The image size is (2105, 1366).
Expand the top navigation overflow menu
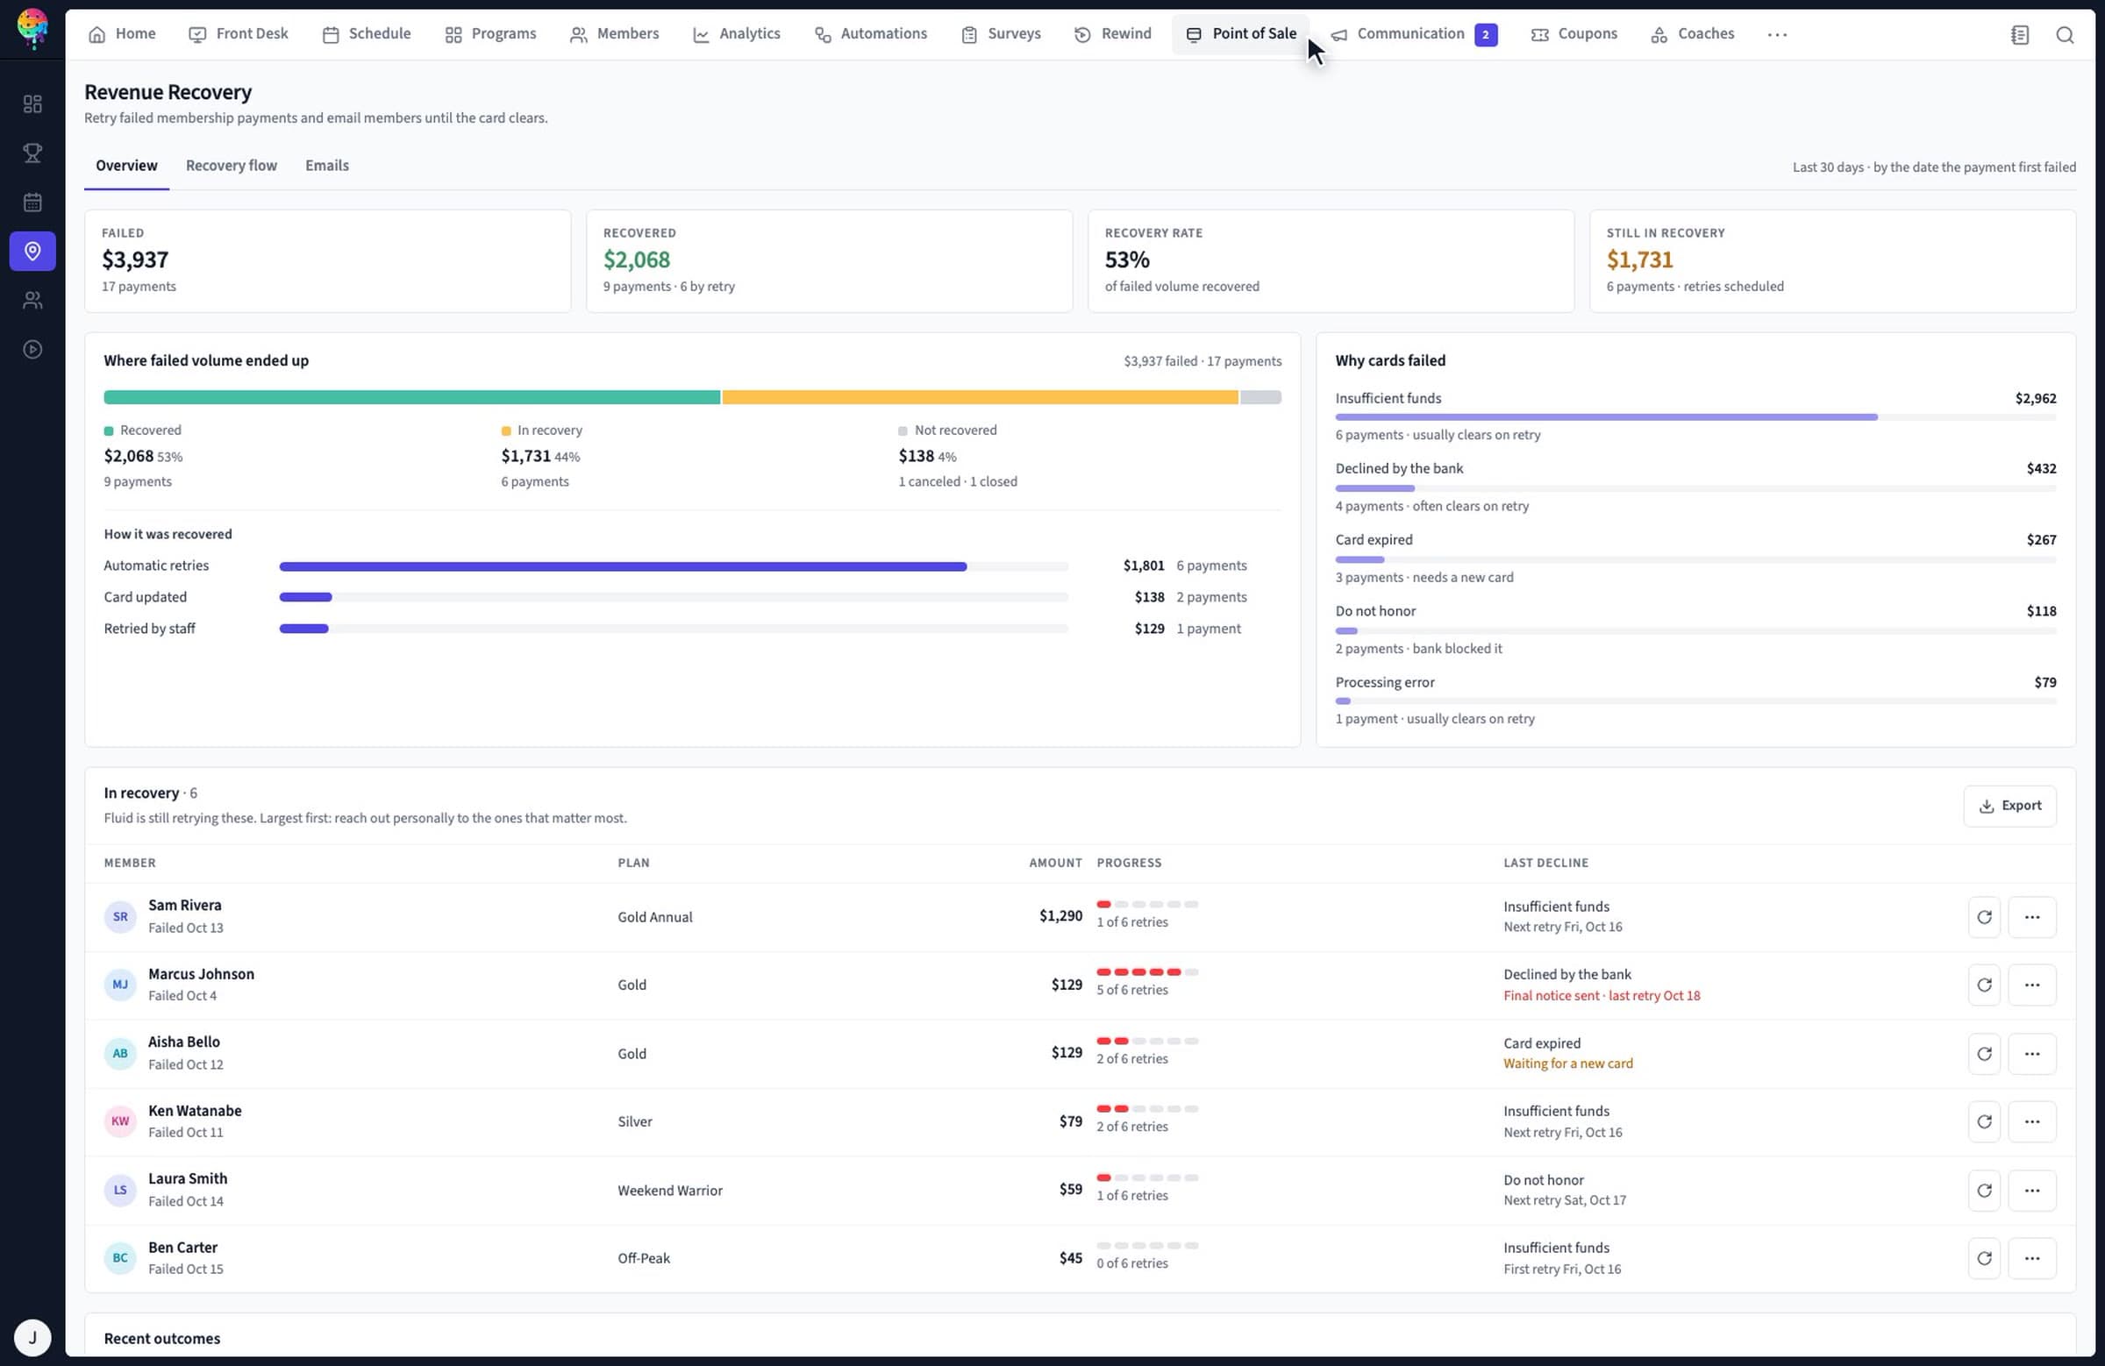click(1777, 34)
